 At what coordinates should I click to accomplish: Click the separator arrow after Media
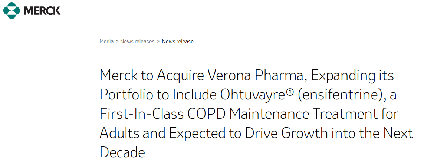click(x=117, y=42)
